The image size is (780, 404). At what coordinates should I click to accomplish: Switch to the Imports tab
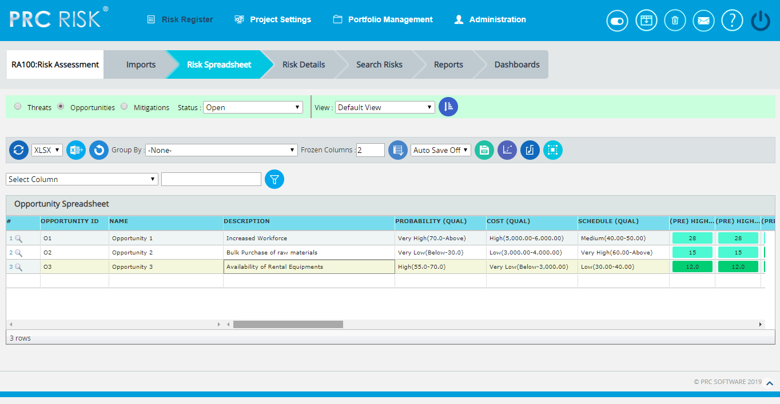141,64
